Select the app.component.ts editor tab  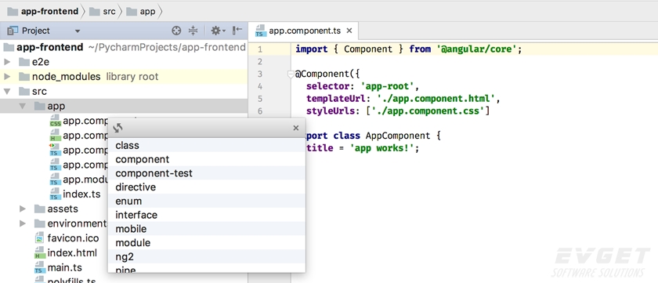[x=303, y=31]
